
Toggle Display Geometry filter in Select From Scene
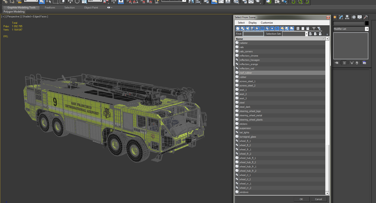(x=238, y=28)
